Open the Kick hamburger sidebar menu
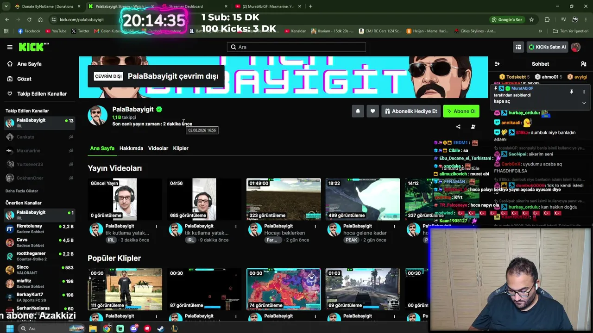 point(10,47)
